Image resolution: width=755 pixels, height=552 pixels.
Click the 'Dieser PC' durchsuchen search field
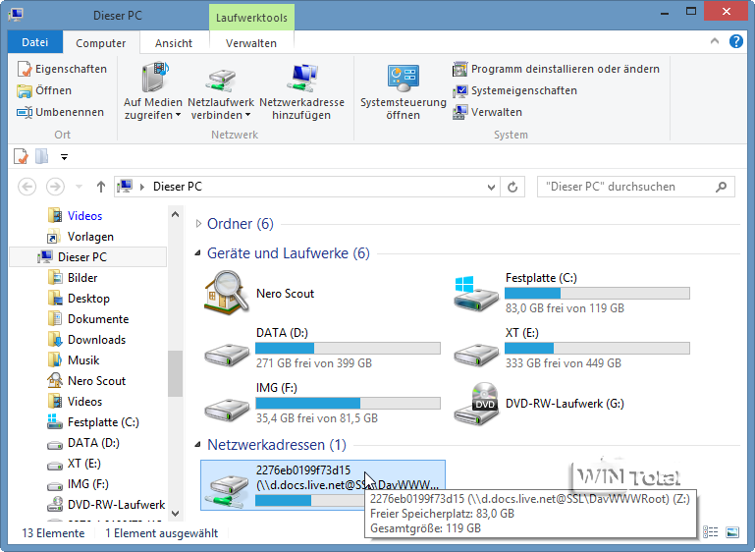[635, 187]
